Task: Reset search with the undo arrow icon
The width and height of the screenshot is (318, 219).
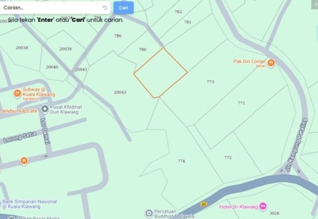Action: tap(105, 8)
